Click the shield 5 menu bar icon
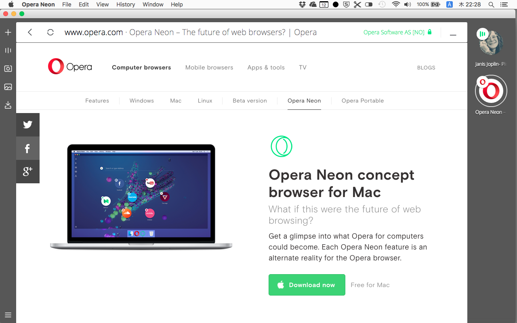The height and width of the screenshot is (323, 517). (346, 4)
